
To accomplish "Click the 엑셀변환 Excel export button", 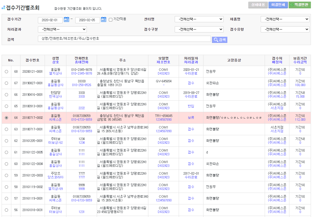I will [299, 5].
